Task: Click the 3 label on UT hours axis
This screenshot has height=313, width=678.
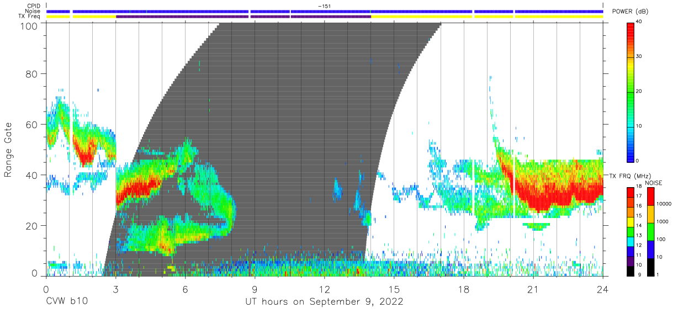Action: [116, 289]
